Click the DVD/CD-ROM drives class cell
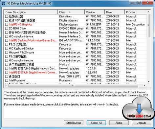This screenshot has height=129, width=155. pos(71,29)
